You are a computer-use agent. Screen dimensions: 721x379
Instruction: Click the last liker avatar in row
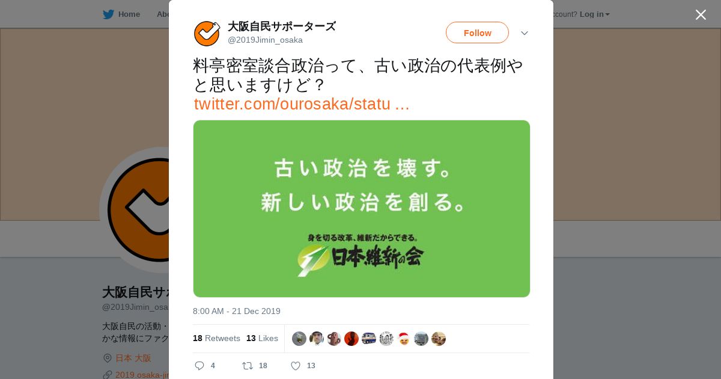[x=439, y=339]
